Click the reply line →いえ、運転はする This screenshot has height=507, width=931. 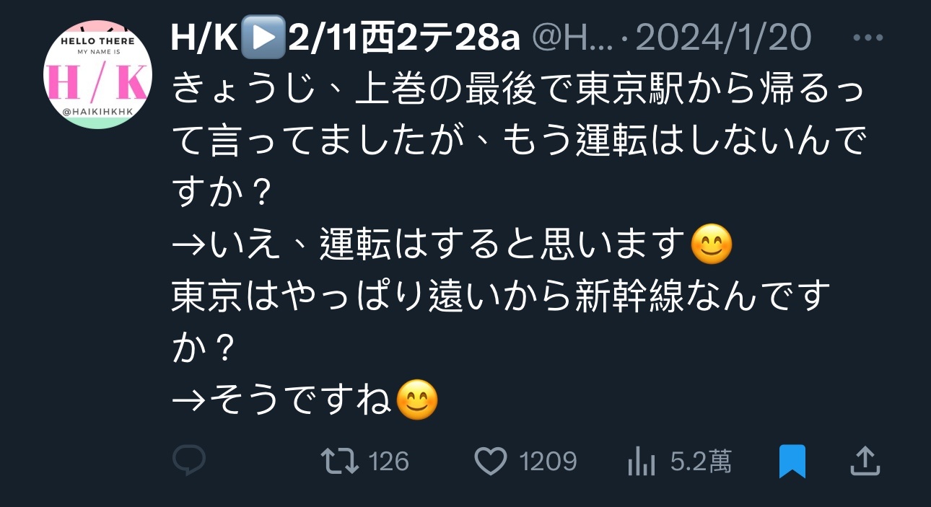click(430, 245)
